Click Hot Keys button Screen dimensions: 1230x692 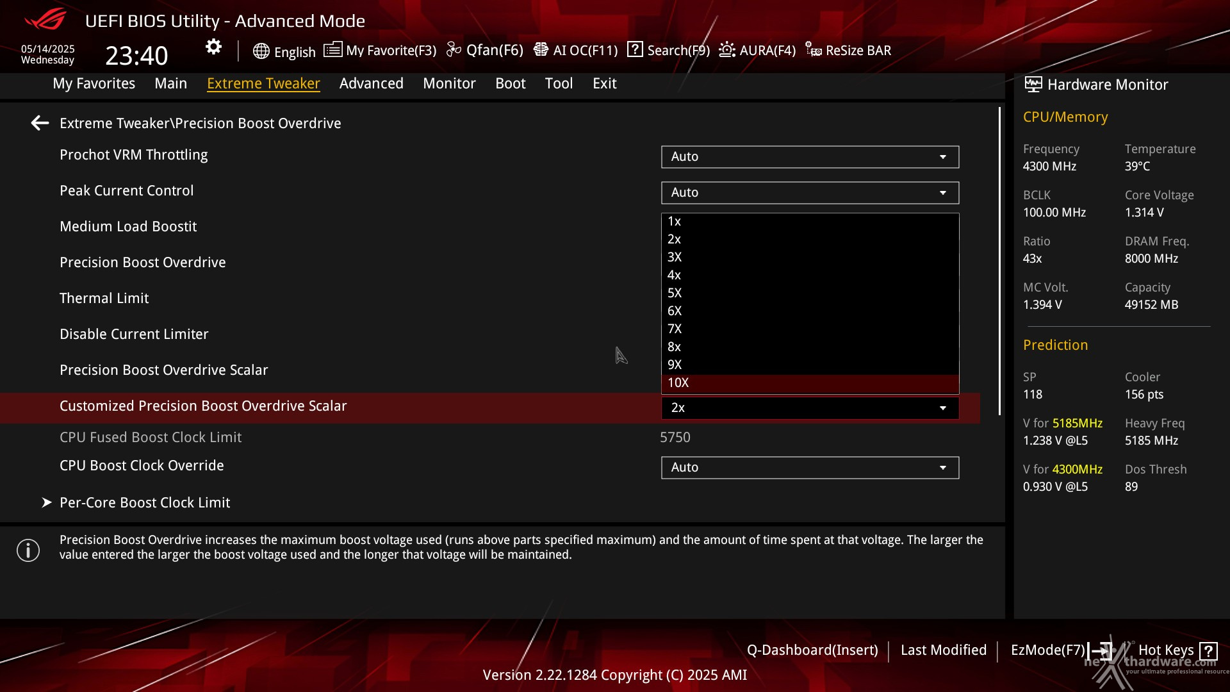pyautogui.click(x=1177, y=650)
